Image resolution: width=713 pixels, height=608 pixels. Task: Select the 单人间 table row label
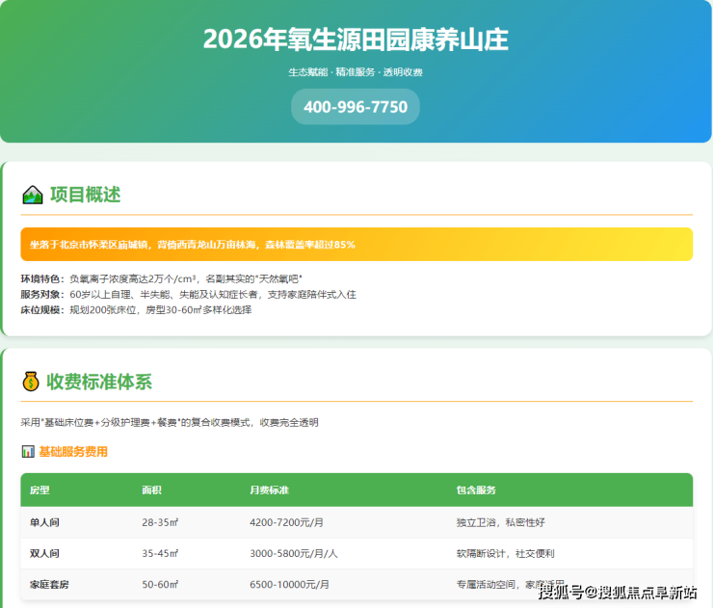coord(45,522)
